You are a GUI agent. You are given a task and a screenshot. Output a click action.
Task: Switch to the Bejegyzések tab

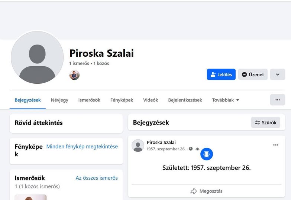point(28,100)
